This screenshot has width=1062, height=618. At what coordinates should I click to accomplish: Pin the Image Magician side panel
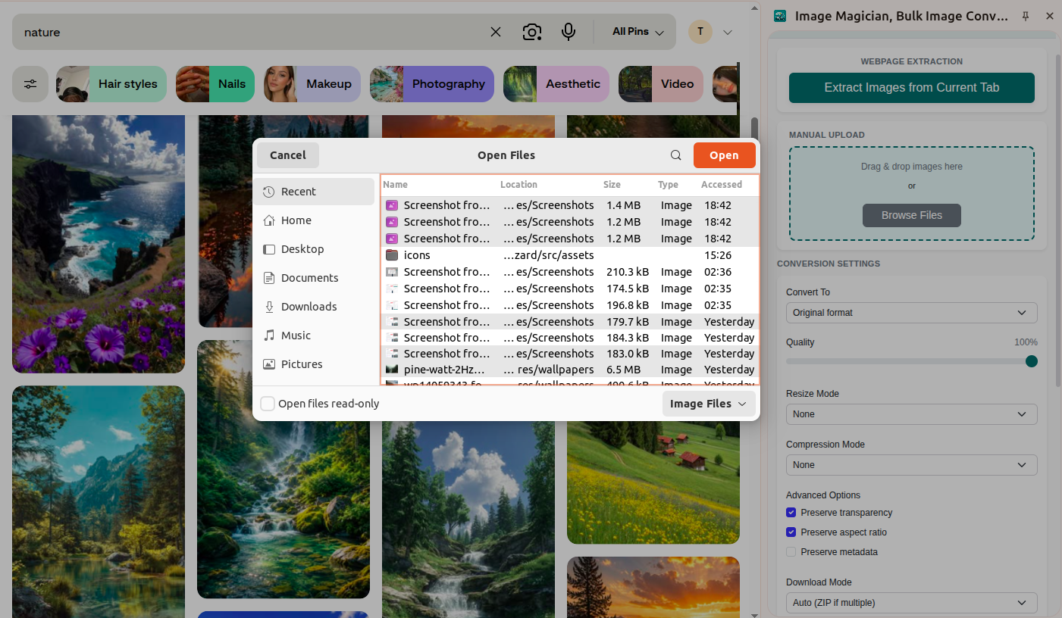(1026, 16)
